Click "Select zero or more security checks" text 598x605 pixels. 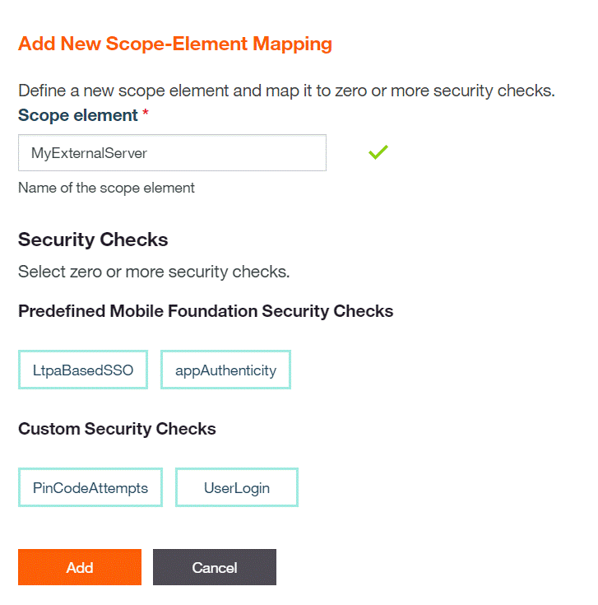pos(154,272)
